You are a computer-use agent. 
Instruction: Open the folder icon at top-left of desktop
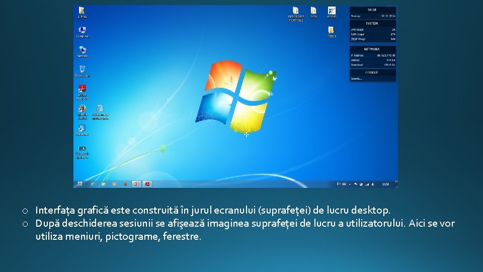[x=82, y=12]
